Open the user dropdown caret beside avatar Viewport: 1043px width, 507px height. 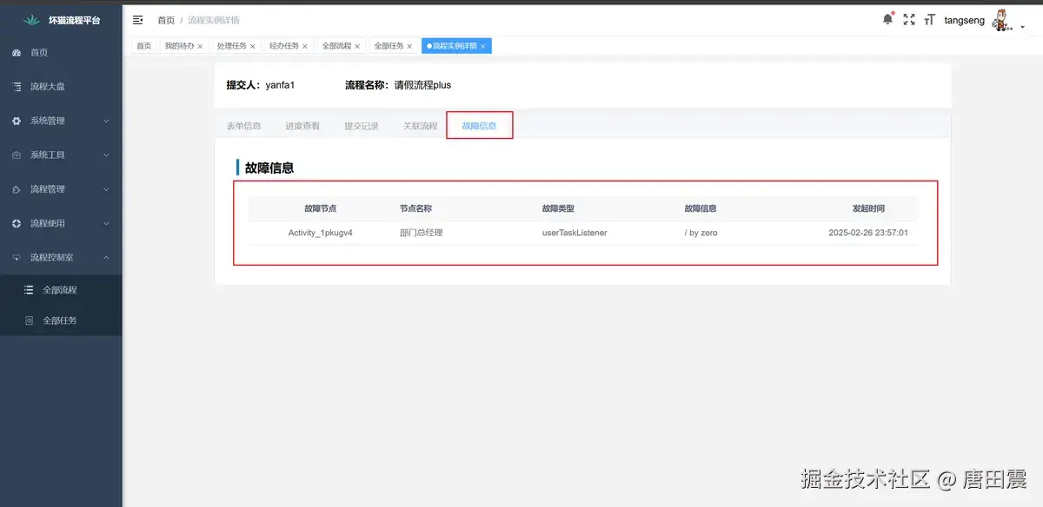tap(1023, 27)
